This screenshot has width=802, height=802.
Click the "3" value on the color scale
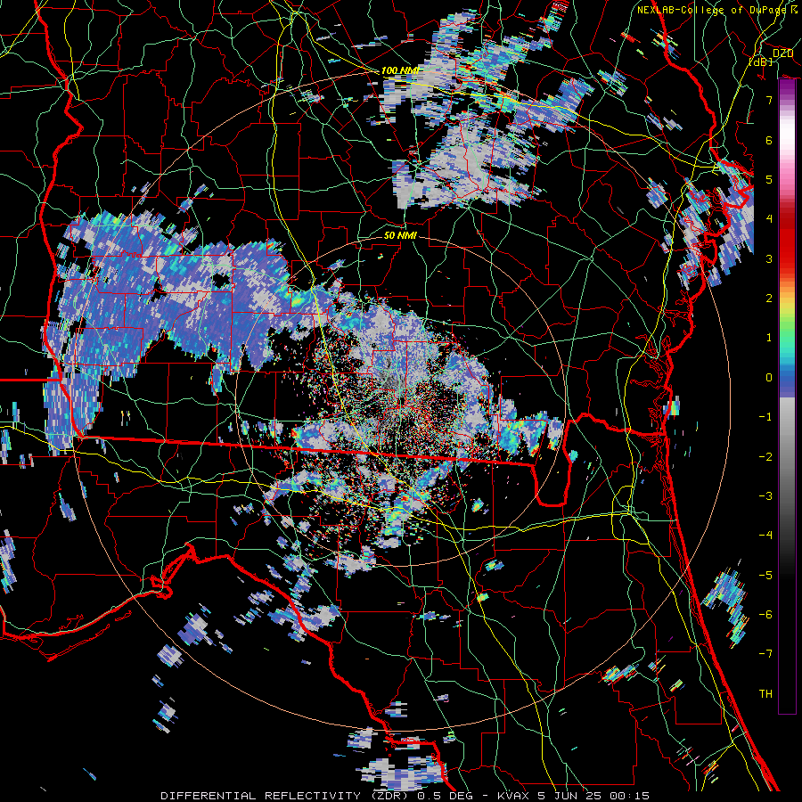pos(769,258)
